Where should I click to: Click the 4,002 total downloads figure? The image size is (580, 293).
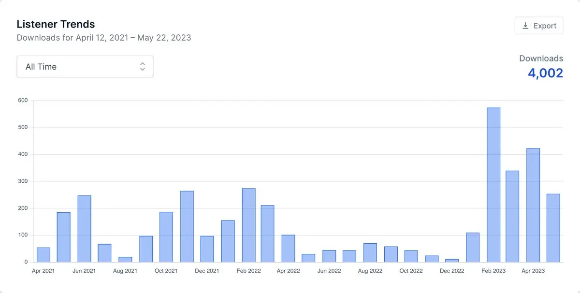pos(545,73)
